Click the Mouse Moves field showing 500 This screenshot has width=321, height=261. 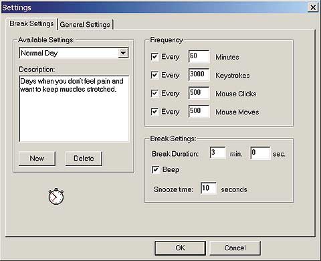coord(199,111)
